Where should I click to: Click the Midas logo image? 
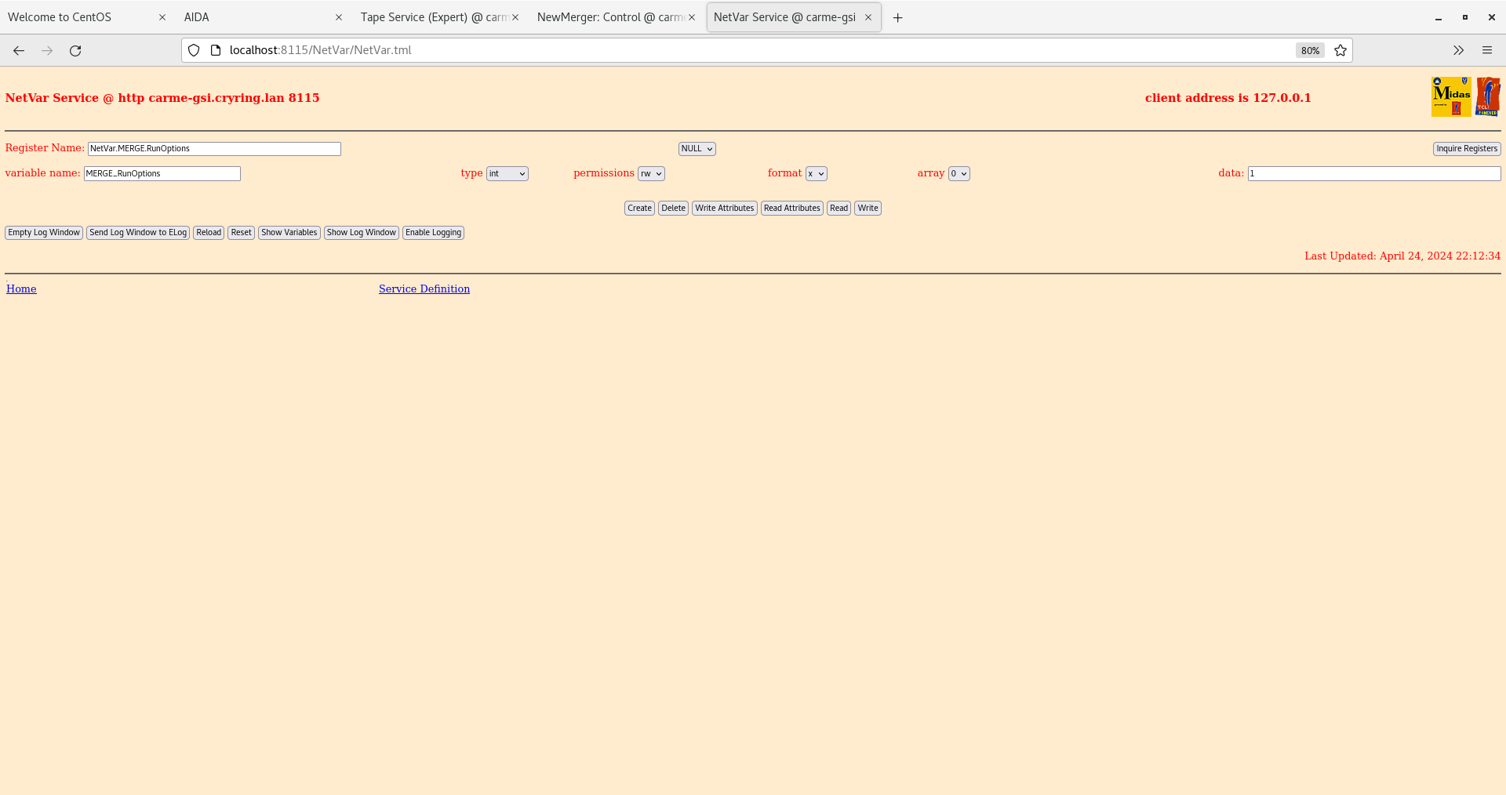(x=1451, y=96)
